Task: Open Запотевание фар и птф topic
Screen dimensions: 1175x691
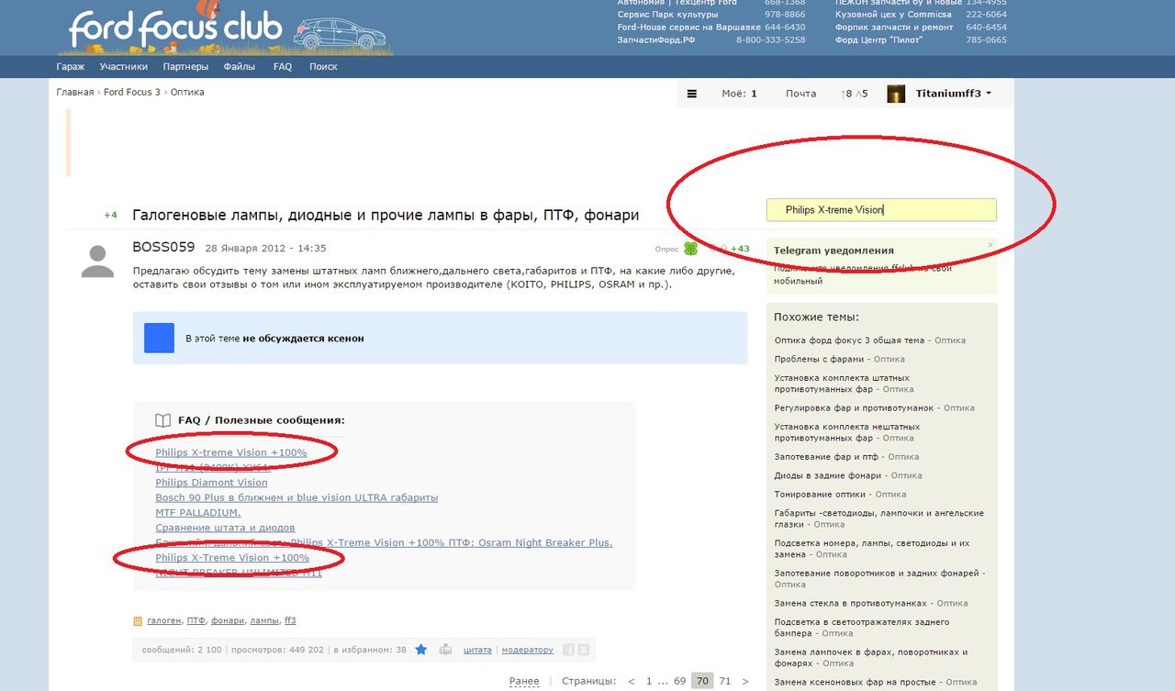Action: (x=826, y=457)
